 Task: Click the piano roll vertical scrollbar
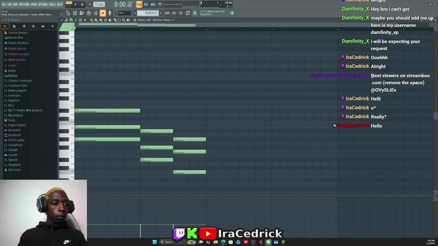coord(435,116)
